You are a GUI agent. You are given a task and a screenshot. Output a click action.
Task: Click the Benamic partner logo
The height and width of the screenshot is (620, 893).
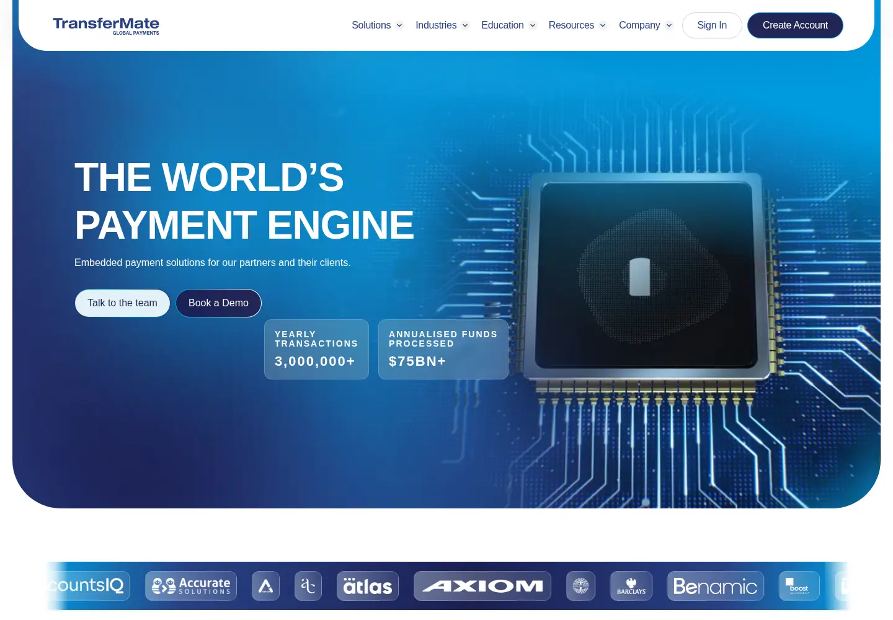(716, 586)
